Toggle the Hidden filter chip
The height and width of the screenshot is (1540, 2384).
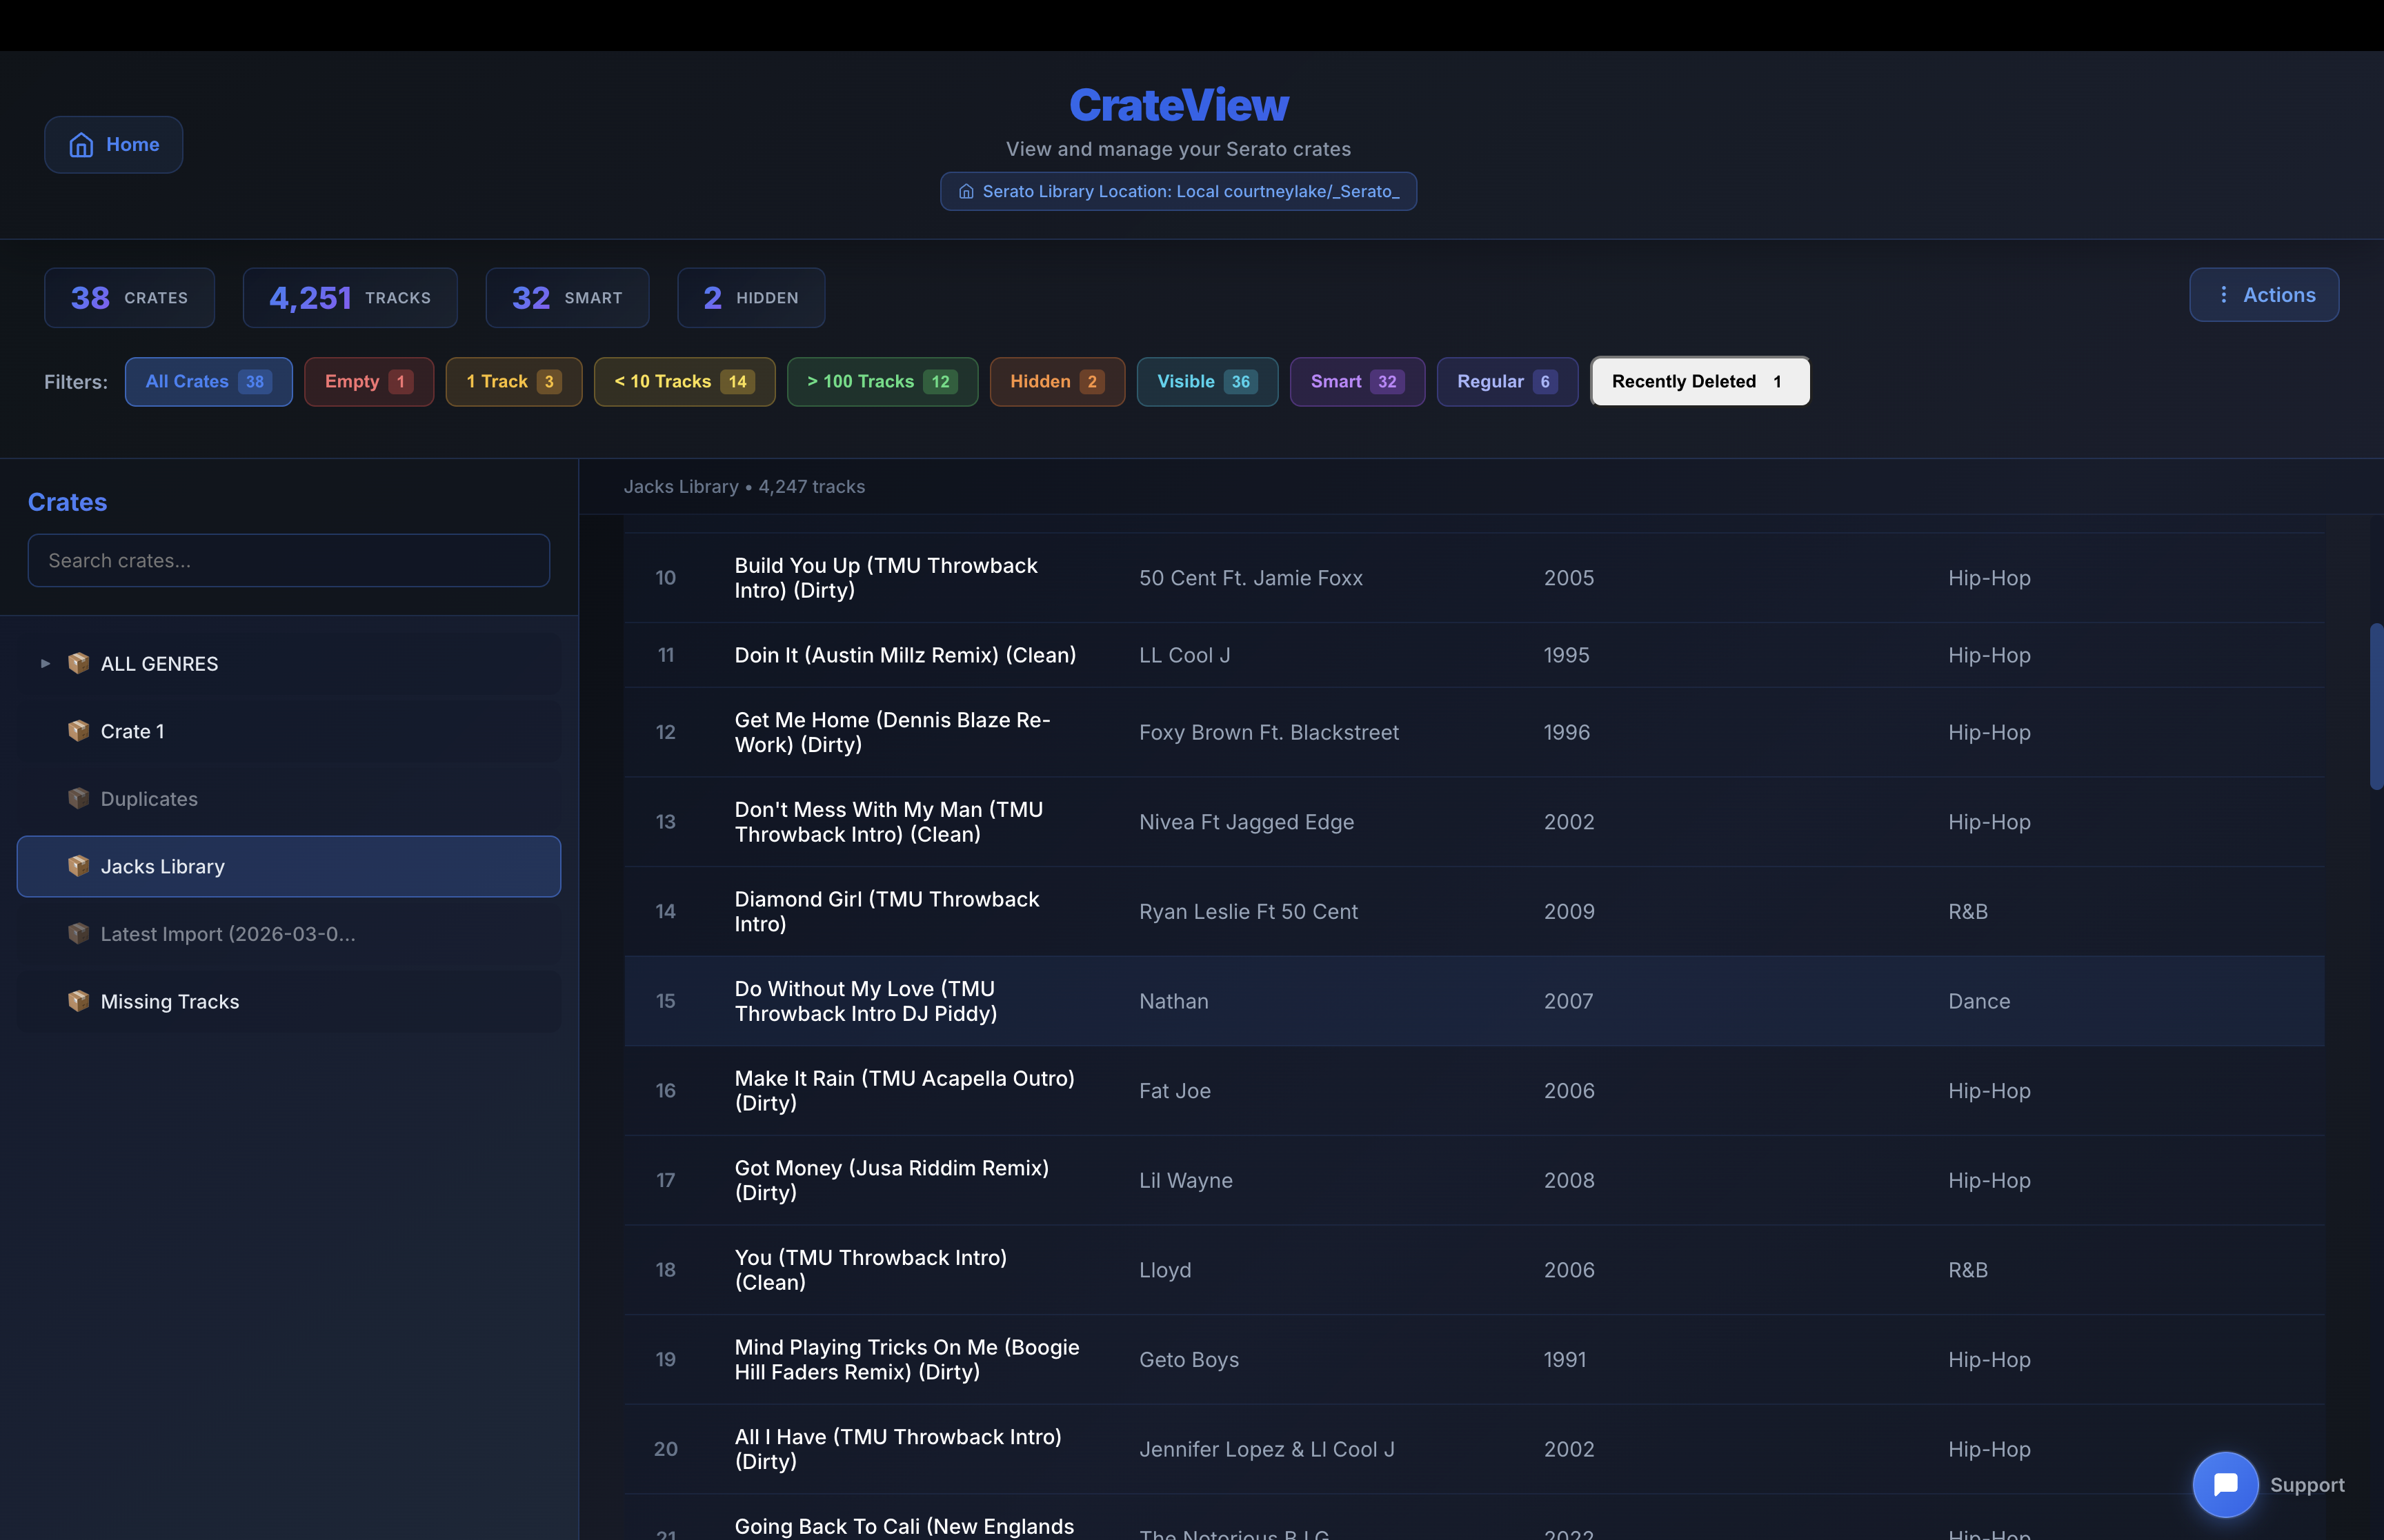click(1056, 381)
